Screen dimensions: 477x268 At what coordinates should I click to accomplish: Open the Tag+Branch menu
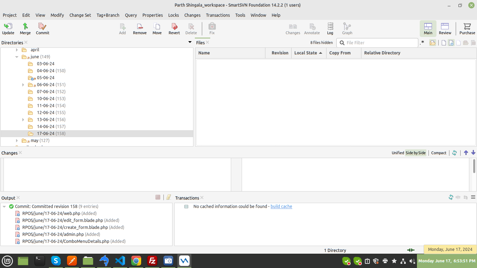(x=108, y=15)
